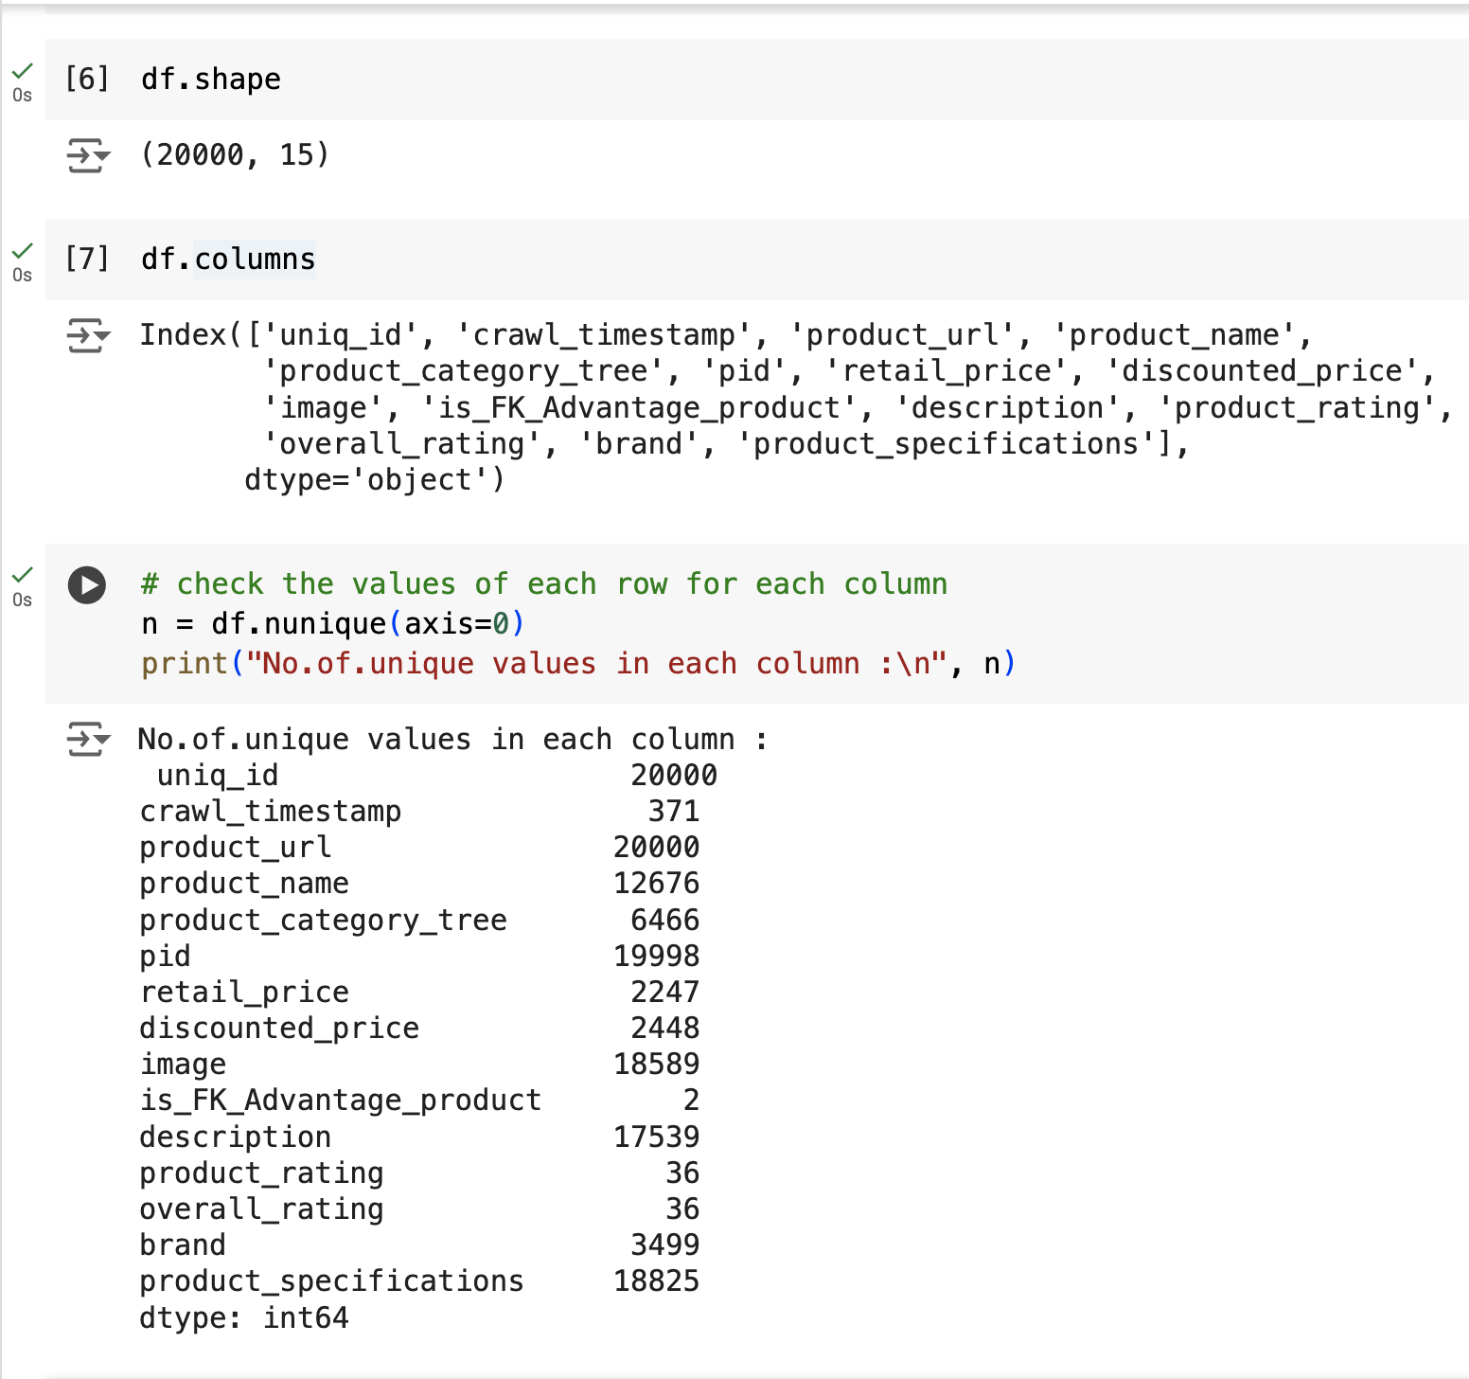Click the [6] execution count indicator
1469x1379 pixels.
87,79
